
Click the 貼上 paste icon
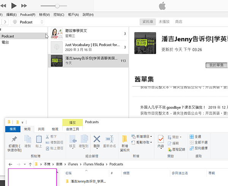pyautogui.click(x=39, y=139)
